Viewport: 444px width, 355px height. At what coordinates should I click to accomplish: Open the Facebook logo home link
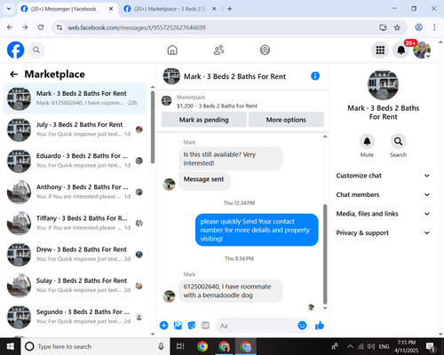[15, 50]
